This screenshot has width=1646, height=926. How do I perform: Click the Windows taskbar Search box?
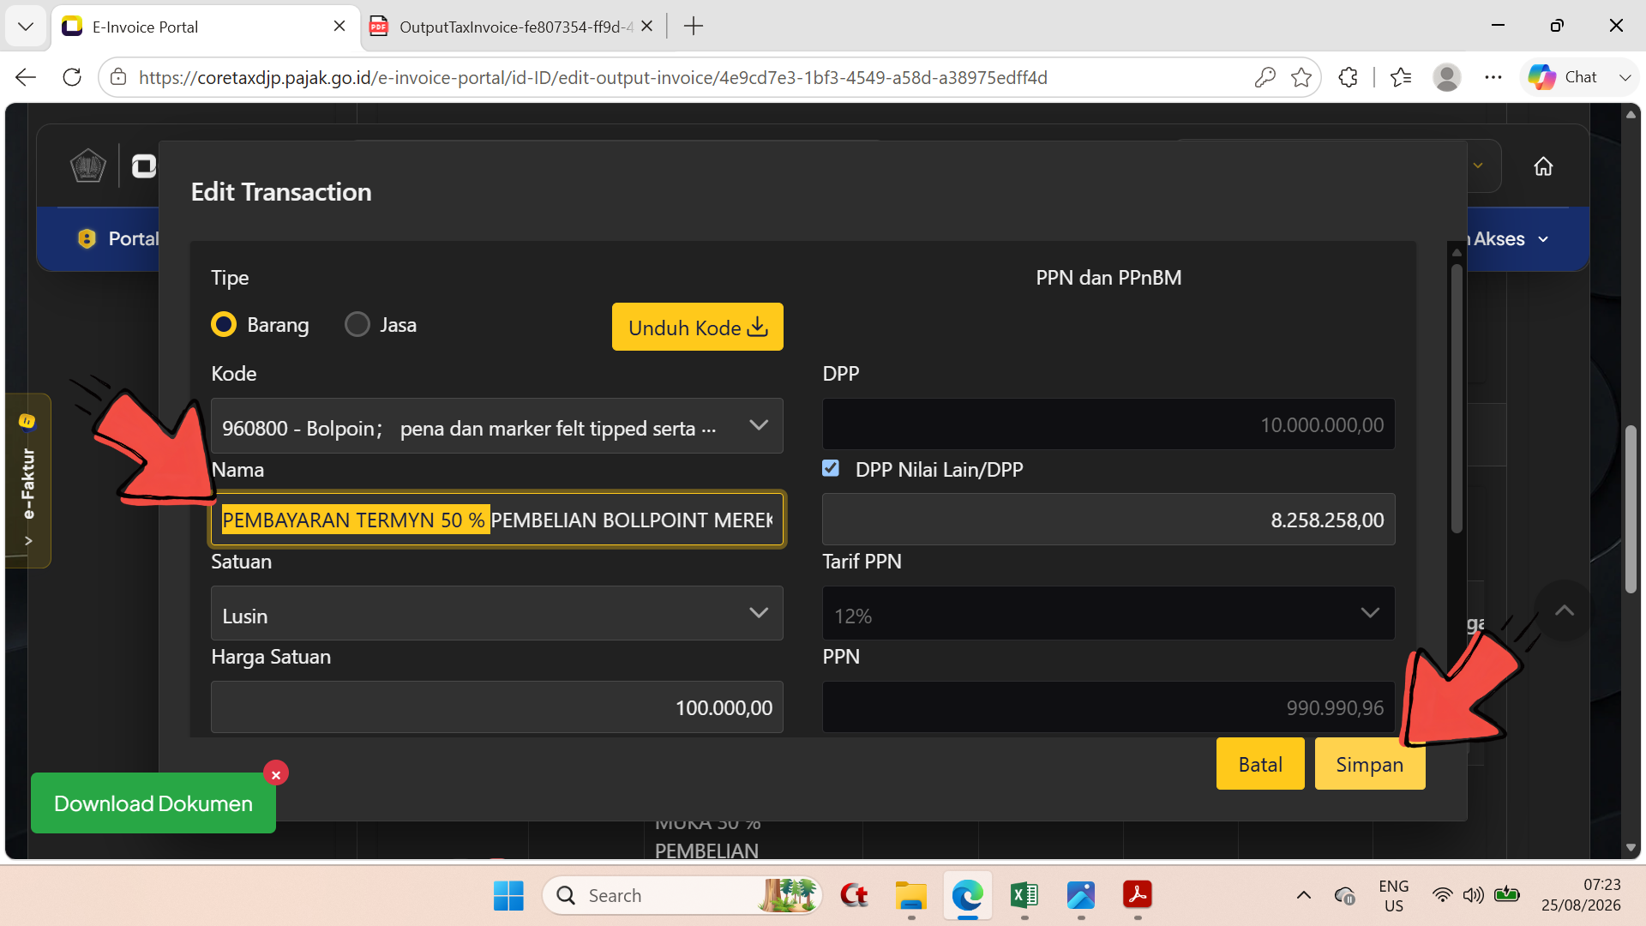tap(682, 895)
